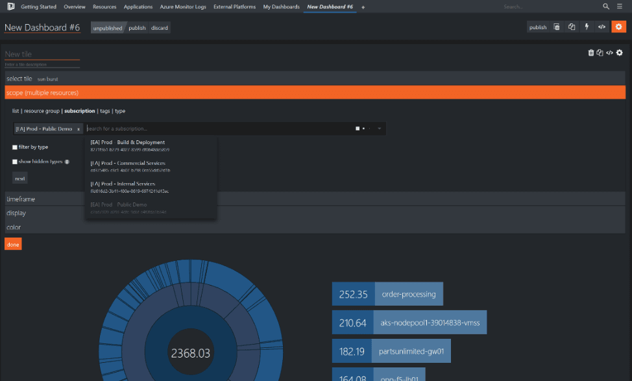Viewport: 632px width, 381px height.
Task: Open the hamburger menu in the top bar
Action: [620, 6]
